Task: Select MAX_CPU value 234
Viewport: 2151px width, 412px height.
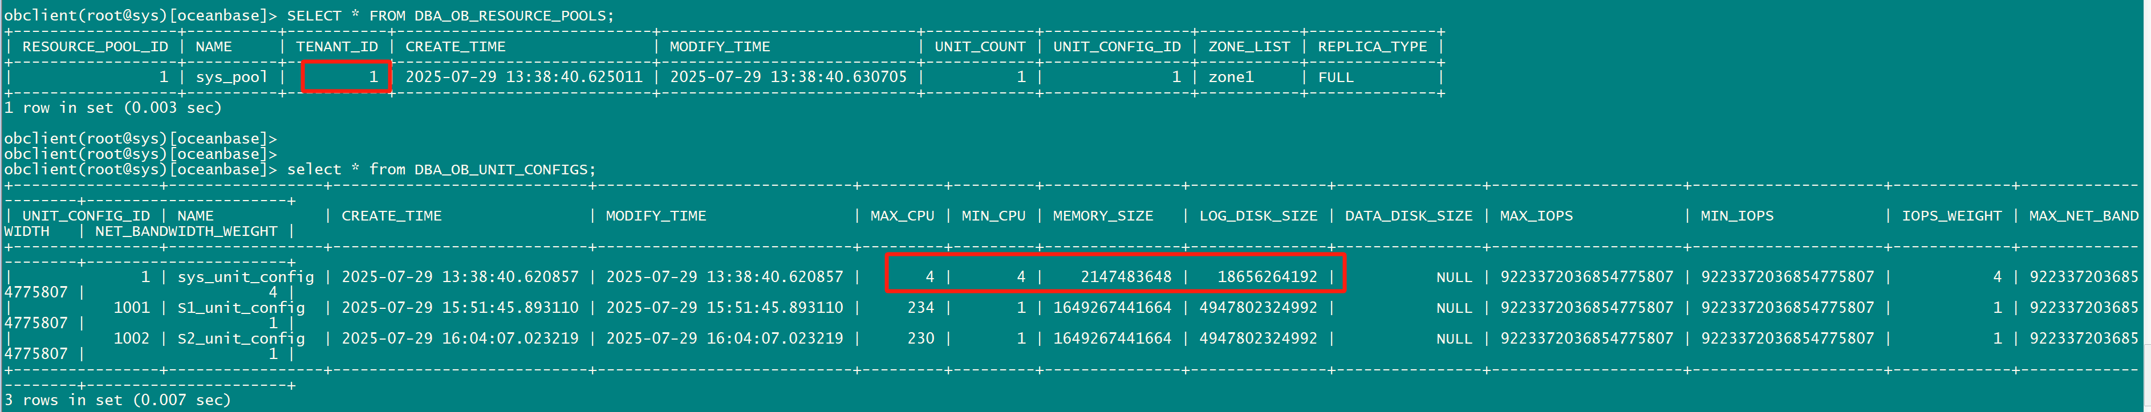Action: pos(921,308)
